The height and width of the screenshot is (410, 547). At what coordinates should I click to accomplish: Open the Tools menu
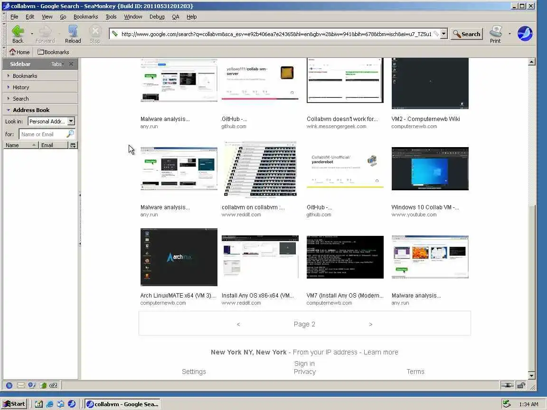coord(111,17)
